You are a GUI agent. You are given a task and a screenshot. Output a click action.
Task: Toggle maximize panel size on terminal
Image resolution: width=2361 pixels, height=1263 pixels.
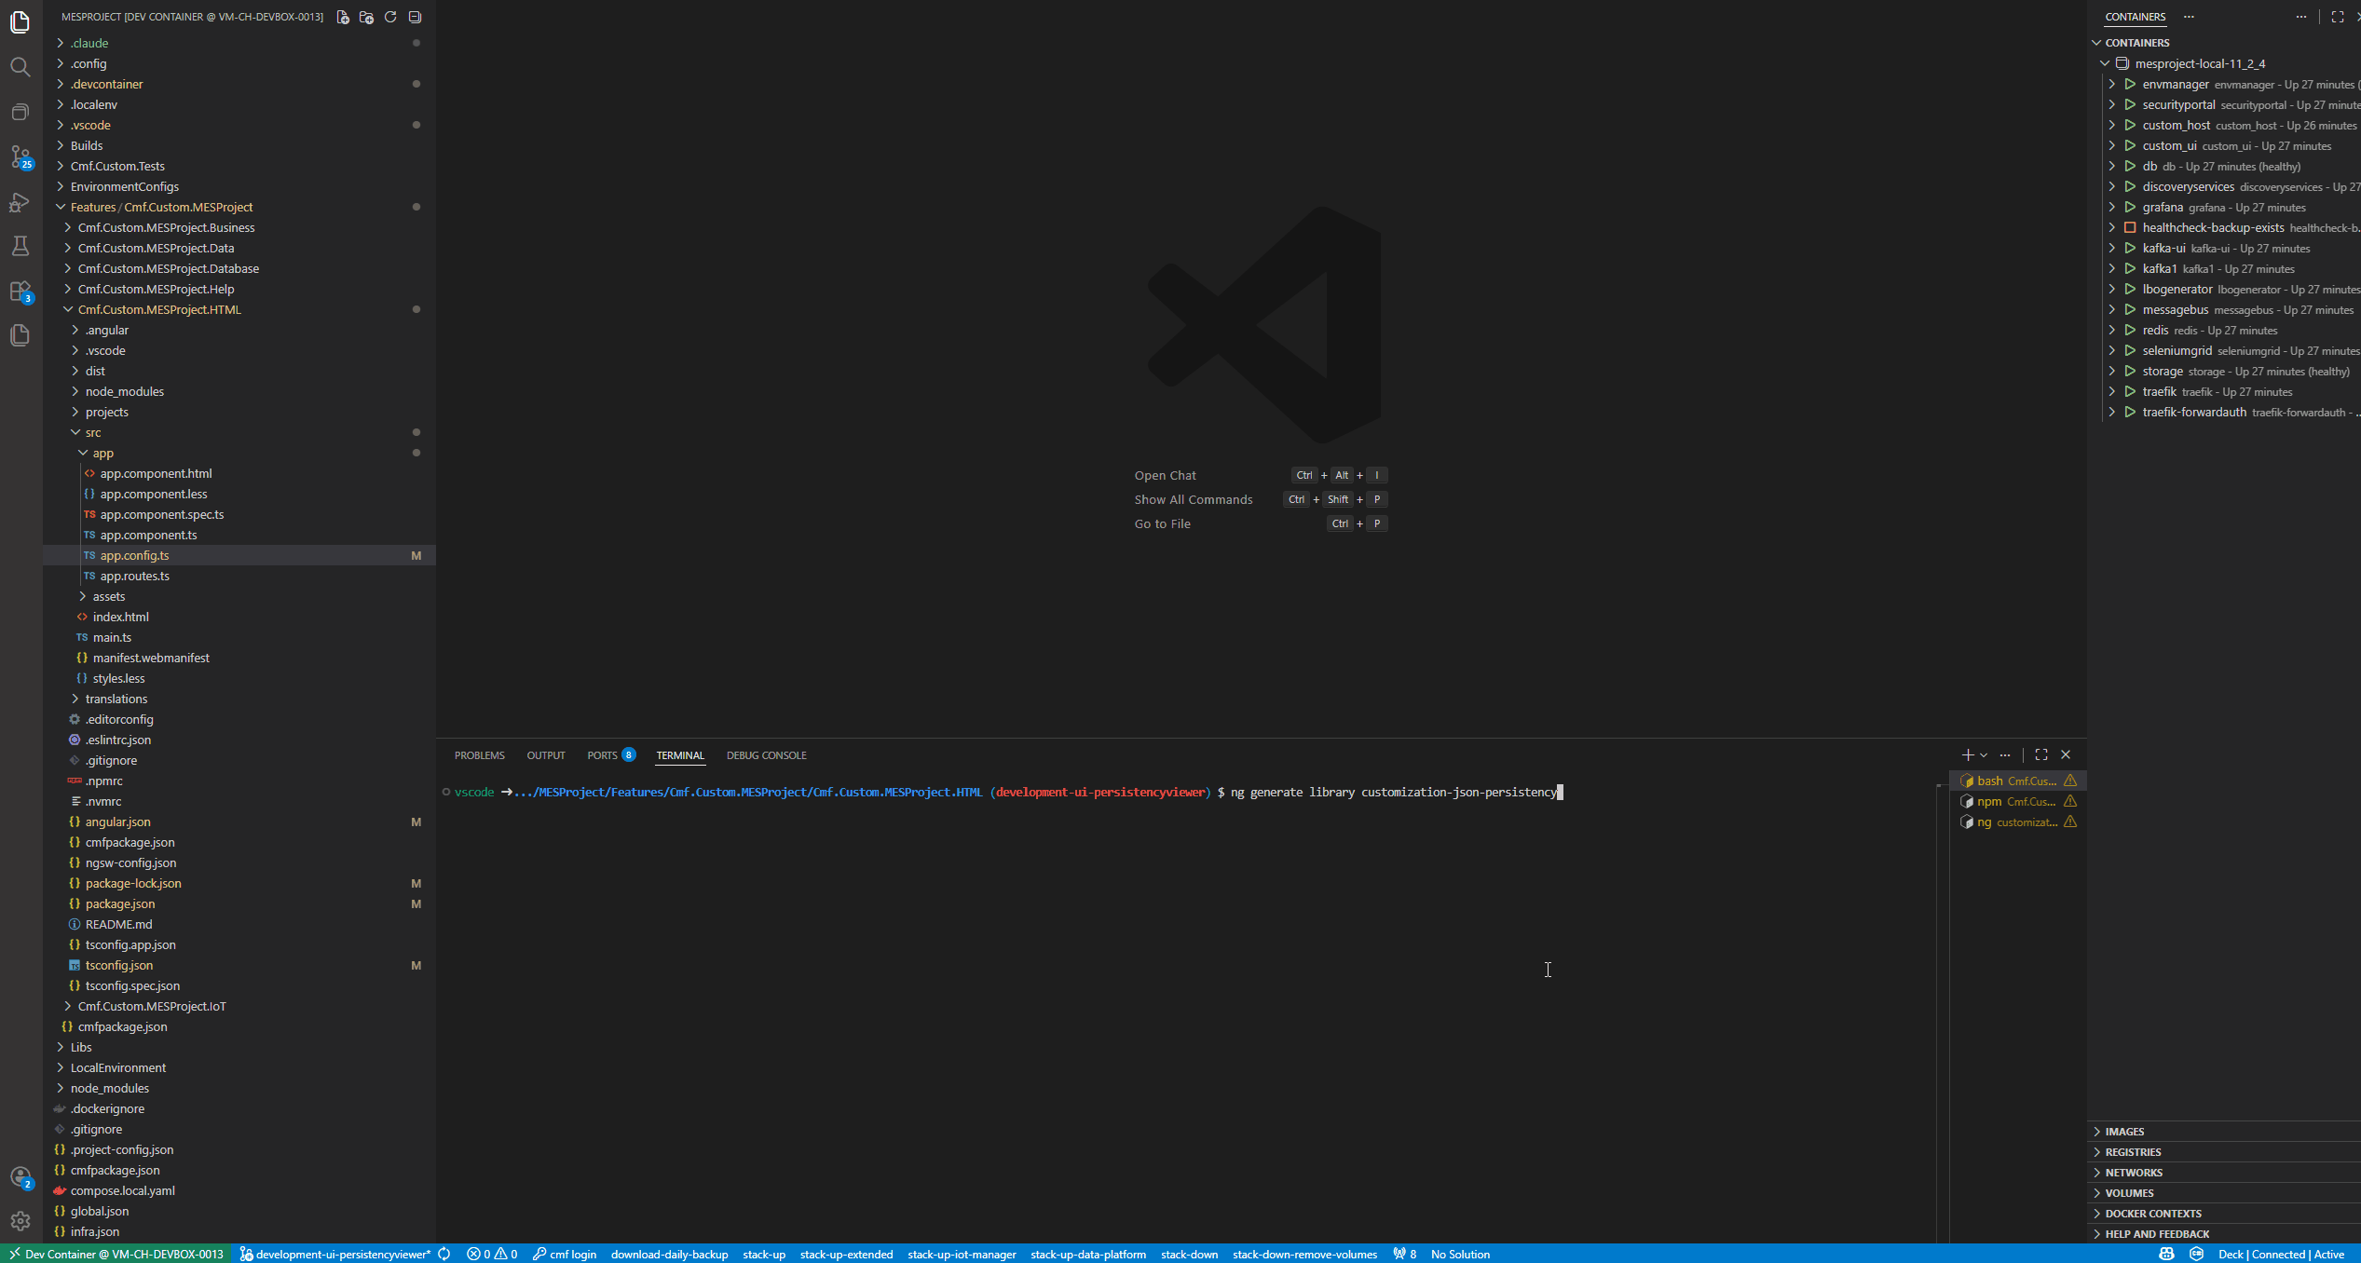(2040, 754)
